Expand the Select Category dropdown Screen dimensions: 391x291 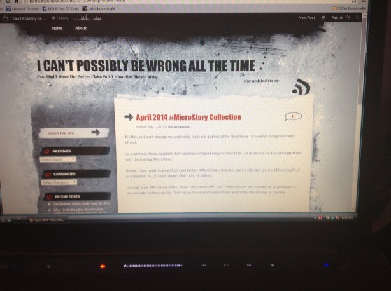pos(59,182)
